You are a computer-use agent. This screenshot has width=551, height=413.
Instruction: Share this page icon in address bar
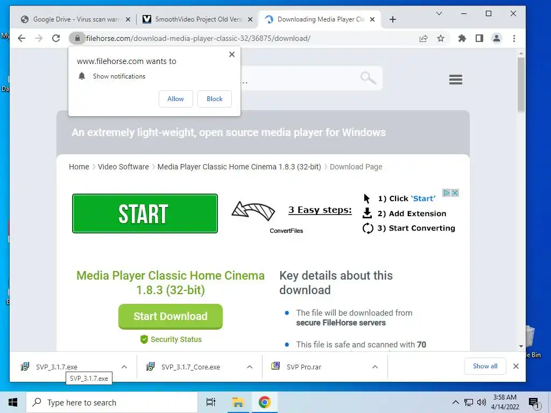(x=423, y=38)
